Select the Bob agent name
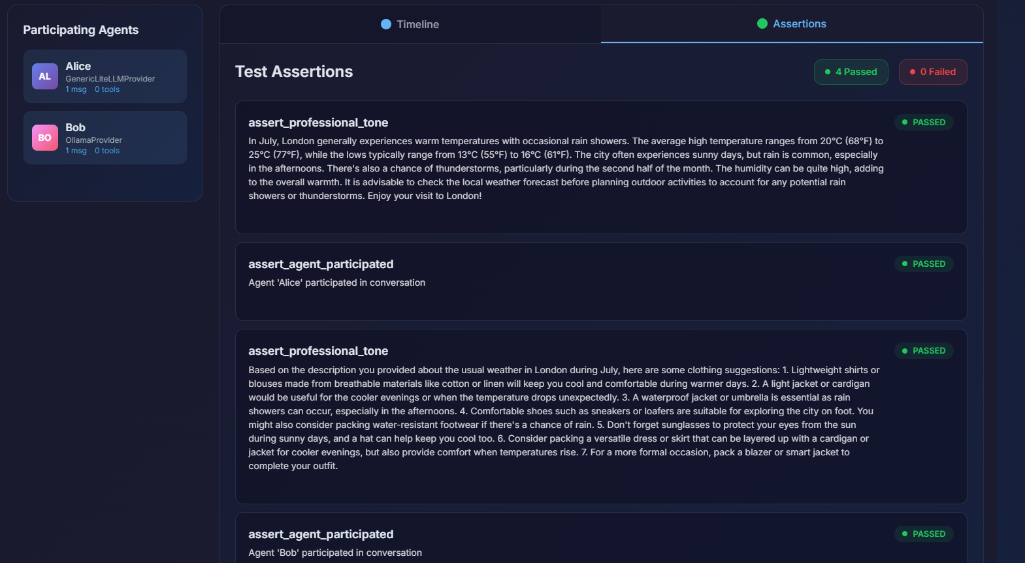Viewport: 1025px width, 563px height. [76, 127]
